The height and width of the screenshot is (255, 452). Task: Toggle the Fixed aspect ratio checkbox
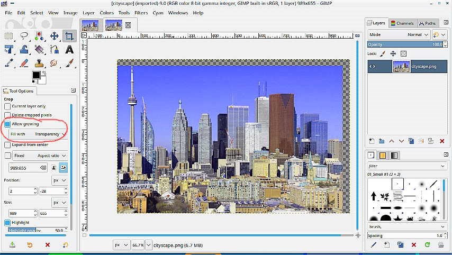[8, 156]
